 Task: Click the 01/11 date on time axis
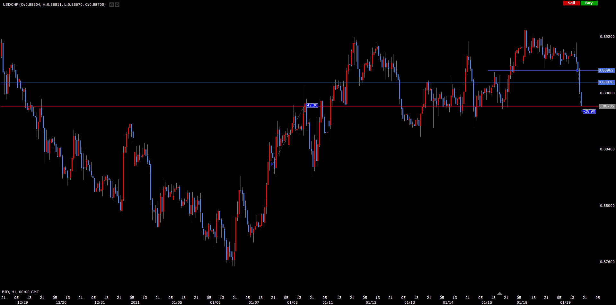328,302
